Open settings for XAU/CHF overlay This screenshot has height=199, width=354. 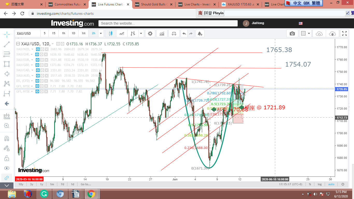41,54
